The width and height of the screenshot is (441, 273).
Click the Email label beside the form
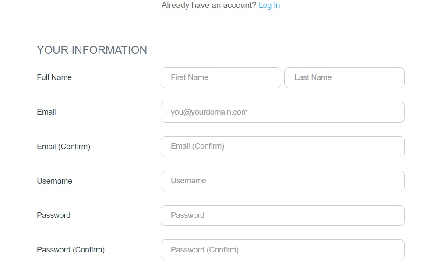46,112
